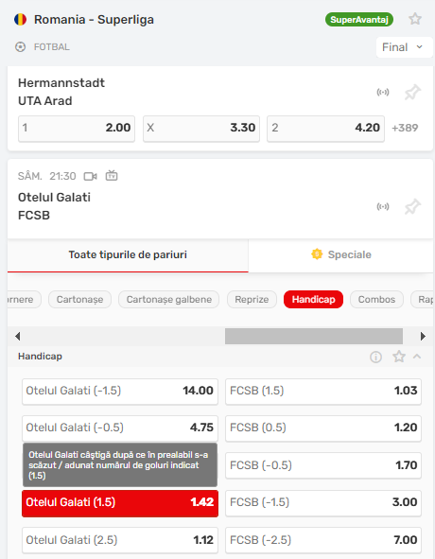Collapse the Handicap market section
435x559 pixels.
coord(417,357)
